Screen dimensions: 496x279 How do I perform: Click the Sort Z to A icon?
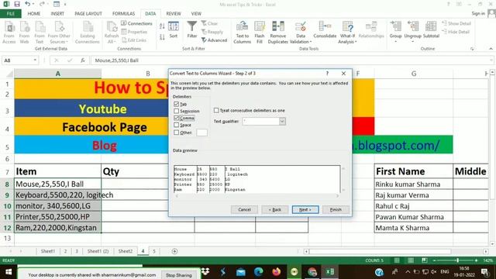tap(162, 37)
